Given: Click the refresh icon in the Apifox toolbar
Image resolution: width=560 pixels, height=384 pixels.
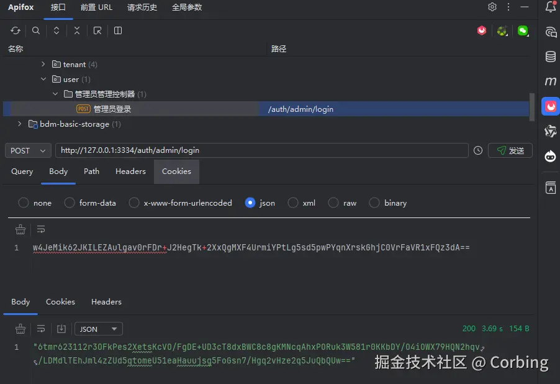Looking at the screenshot, I should pyautogui.click(x=16, y=30).
